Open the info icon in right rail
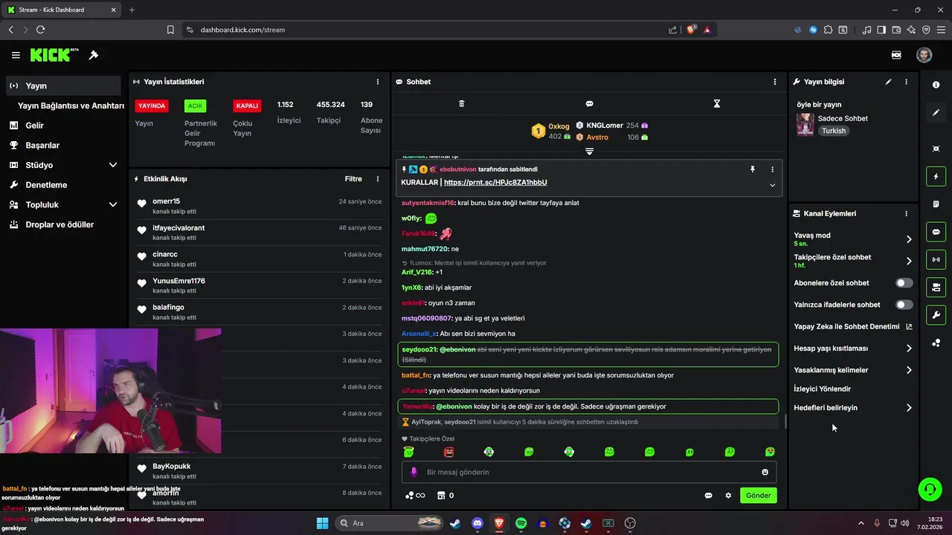The image size is (952, 535). 936,85
